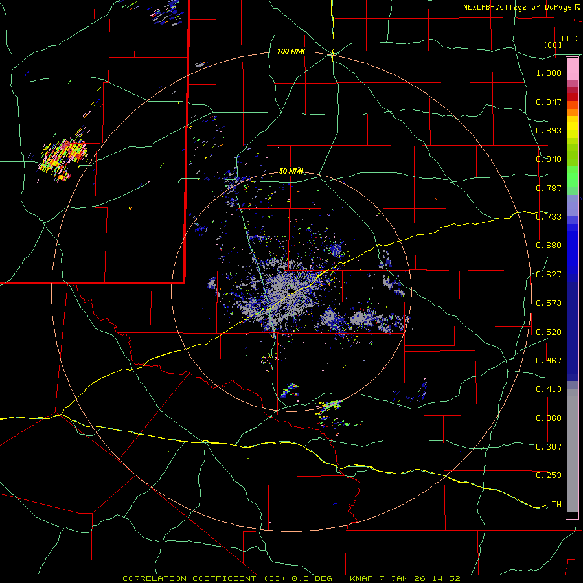Viewport: 583px width, 583px height.
Task: Click the NEXLAB-College of DuPage label
Action: (517, 7)
